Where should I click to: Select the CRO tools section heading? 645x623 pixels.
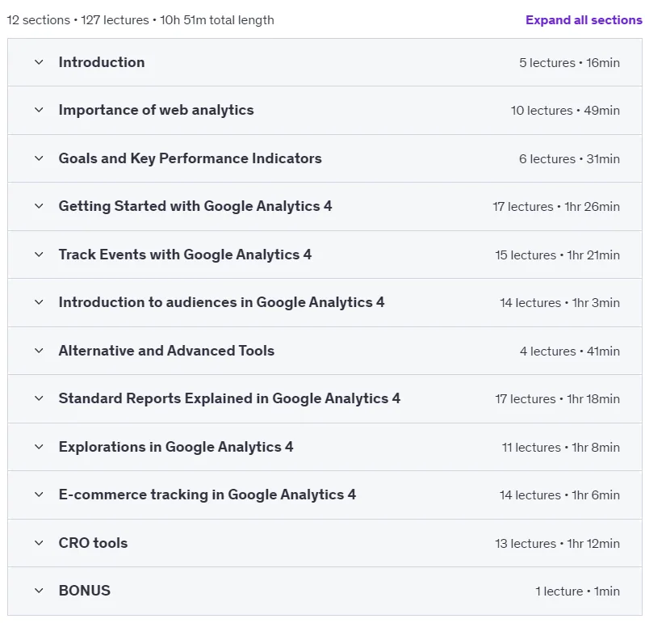click(x=94, y=543)
